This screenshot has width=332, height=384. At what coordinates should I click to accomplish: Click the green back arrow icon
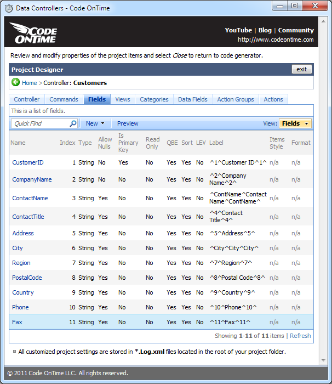coord(15,83)
